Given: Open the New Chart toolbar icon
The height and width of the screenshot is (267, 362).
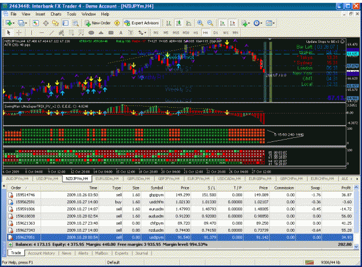Looking at the screenshot, I should (9, 23).
